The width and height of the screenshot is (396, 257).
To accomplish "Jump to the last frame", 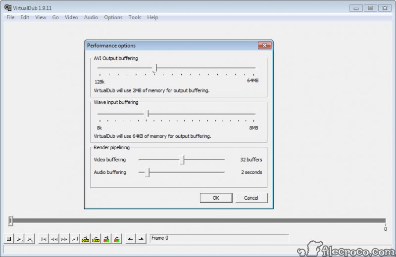I will click(x=75, y=239).
